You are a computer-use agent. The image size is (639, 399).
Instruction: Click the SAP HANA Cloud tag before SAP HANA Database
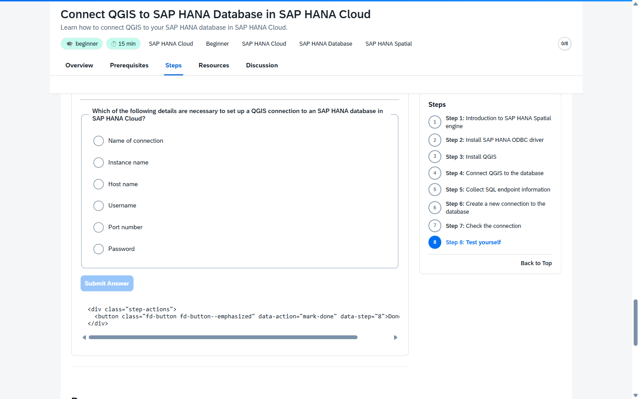(264, 44)
